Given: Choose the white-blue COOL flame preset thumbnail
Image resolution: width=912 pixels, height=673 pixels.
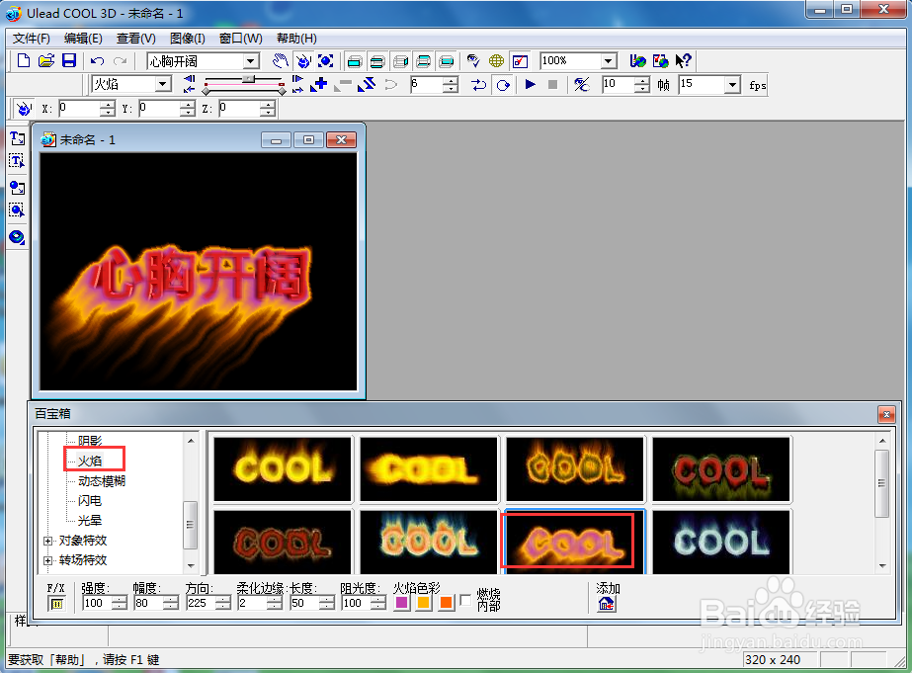Looking at the screenshot, I should point(721,542).
